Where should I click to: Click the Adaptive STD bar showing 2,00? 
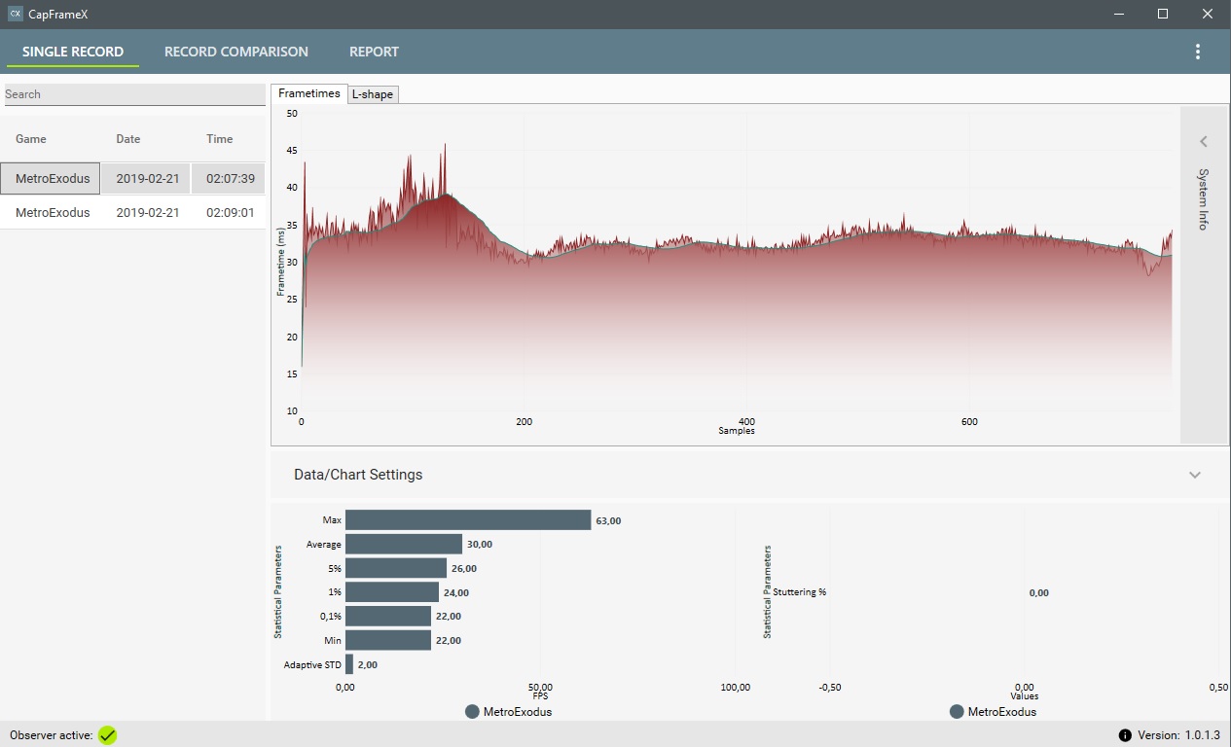click(x=349, y=664)
